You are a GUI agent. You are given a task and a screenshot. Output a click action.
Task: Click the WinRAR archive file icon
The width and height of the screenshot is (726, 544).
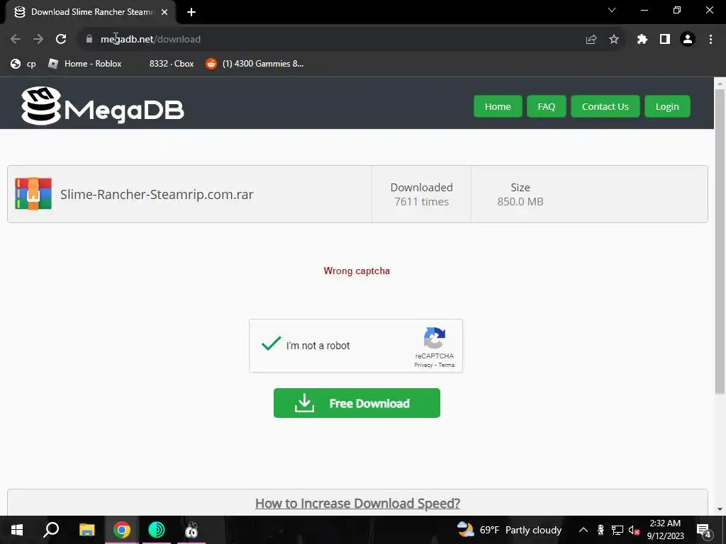[x=33, y=194]
